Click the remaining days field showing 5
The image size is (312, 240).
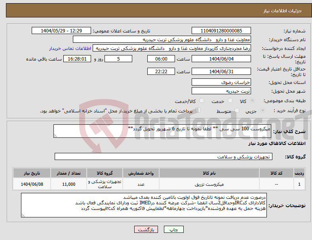click(118, 59)
